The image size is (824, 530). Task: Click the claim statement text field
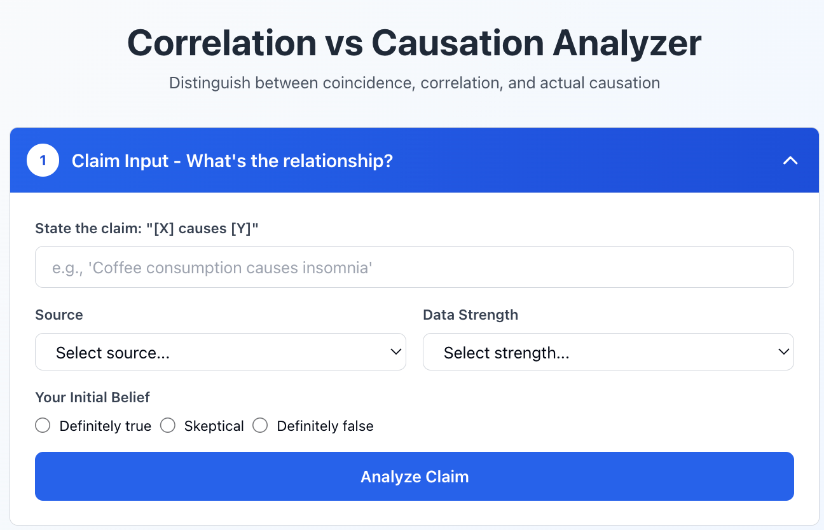pos(414,267)
